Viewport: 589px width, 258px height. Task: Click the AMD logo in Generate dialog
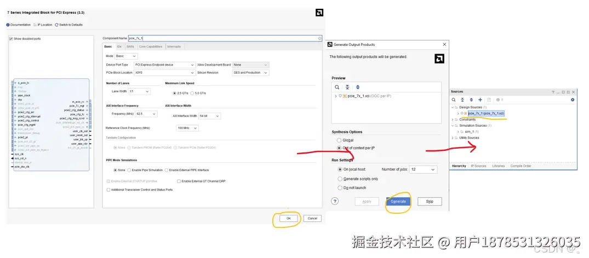439,59
